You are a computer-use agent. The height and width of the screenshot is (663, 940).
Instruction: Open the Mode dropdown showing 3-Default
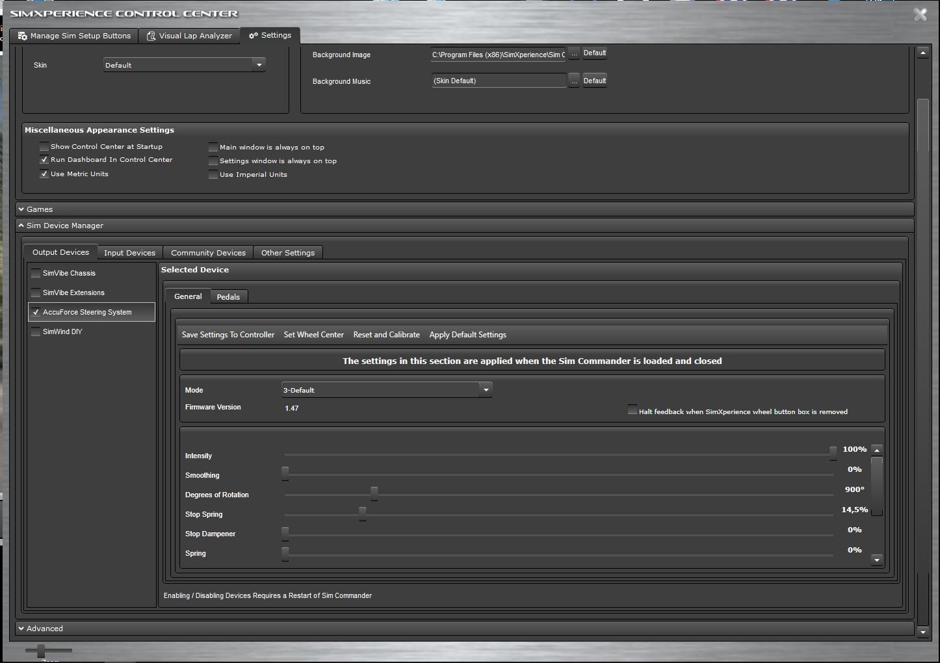point(485,390)
